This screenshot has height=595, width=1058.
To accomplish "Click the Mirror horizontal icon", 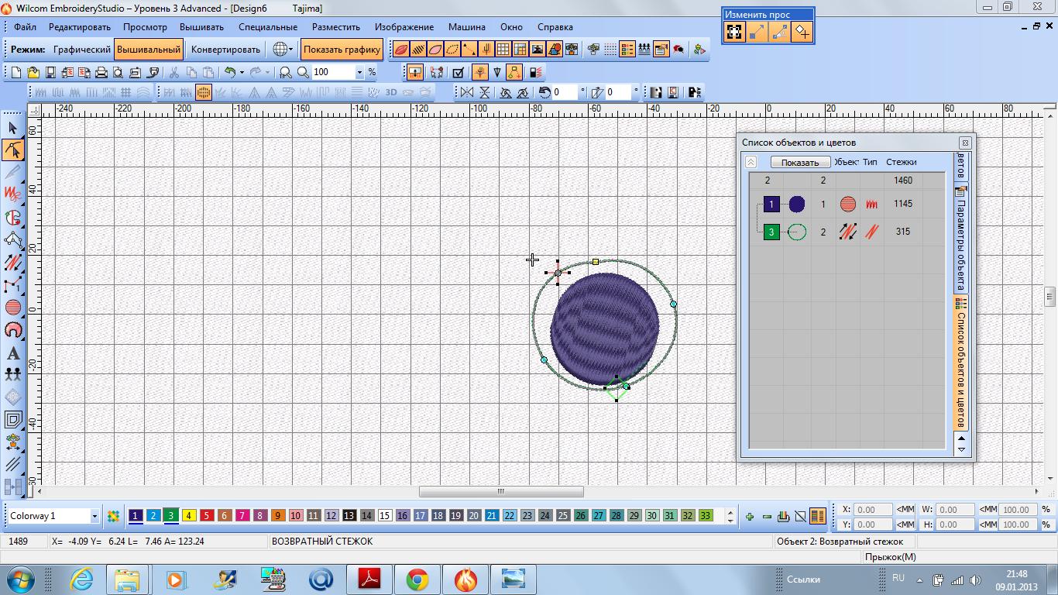I will (466, 92).
